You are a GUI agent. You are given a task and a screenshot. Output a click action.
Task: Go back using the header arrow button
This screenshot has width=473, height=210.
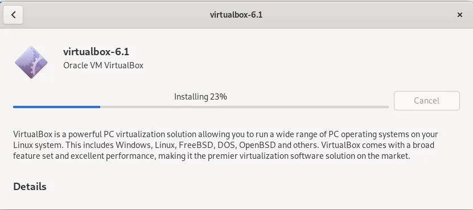click(x=13, y=15)
